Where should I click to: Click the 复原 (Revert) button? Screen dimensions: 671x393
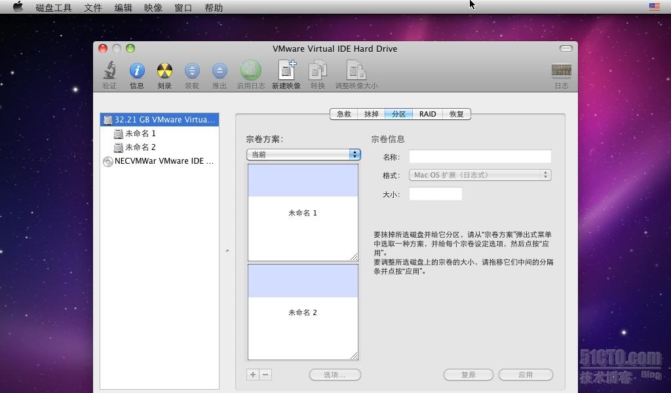468,375
